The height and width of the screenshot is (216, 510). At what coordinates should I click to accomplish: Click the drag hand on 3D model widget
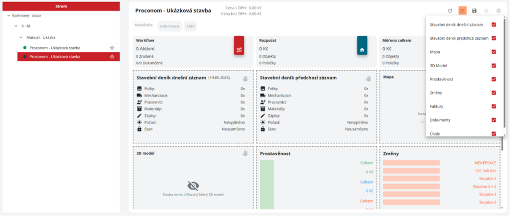click(x=245, y=153)
